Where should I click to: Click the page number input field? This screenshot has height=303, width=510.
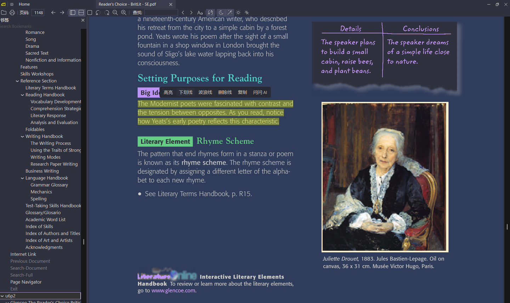(x=39, y=12)
